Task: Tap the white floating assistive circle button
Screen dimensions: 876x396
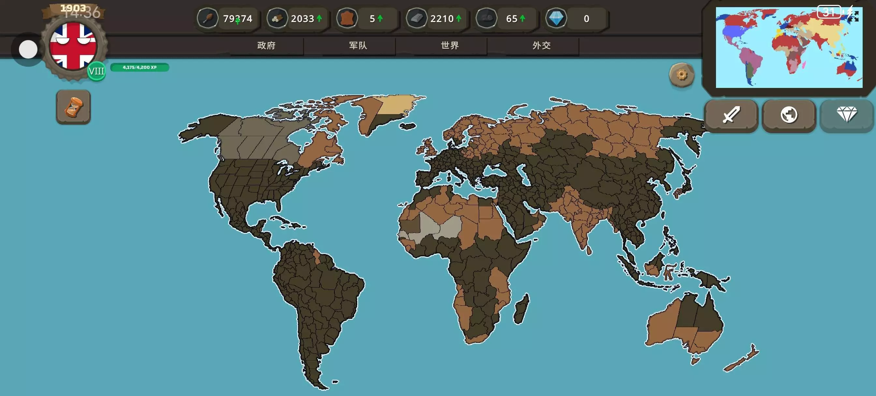Action: pyautogui.click(x=28, y=49)
